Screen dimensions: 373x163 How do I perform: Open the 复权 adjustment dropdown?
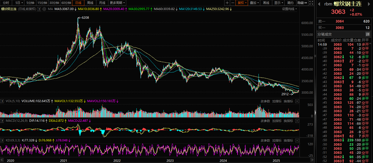(x=242, y=3)
